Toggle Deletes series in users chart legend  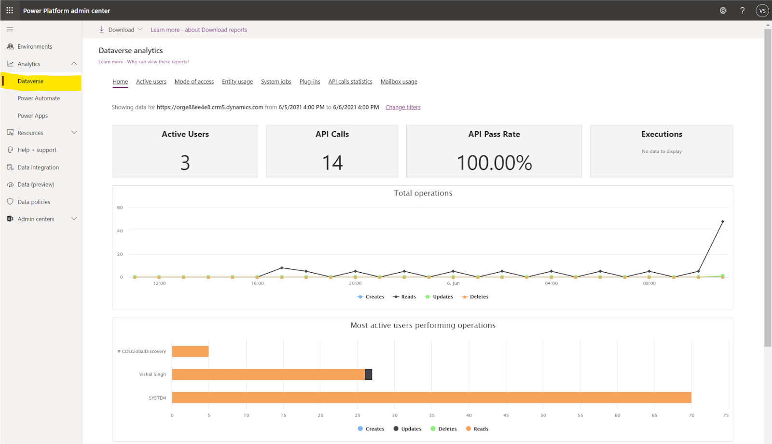point(443,429)
